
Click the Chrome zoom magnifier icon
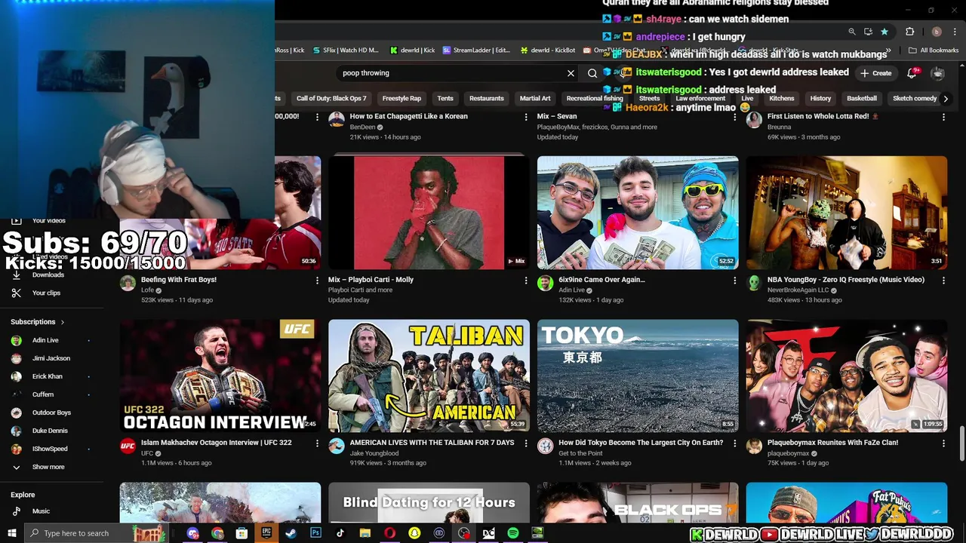(852, 32)
